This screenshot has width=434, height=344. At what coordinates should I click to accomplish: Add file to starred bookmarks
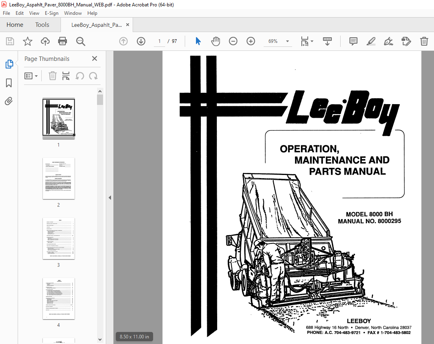[27, 42]
